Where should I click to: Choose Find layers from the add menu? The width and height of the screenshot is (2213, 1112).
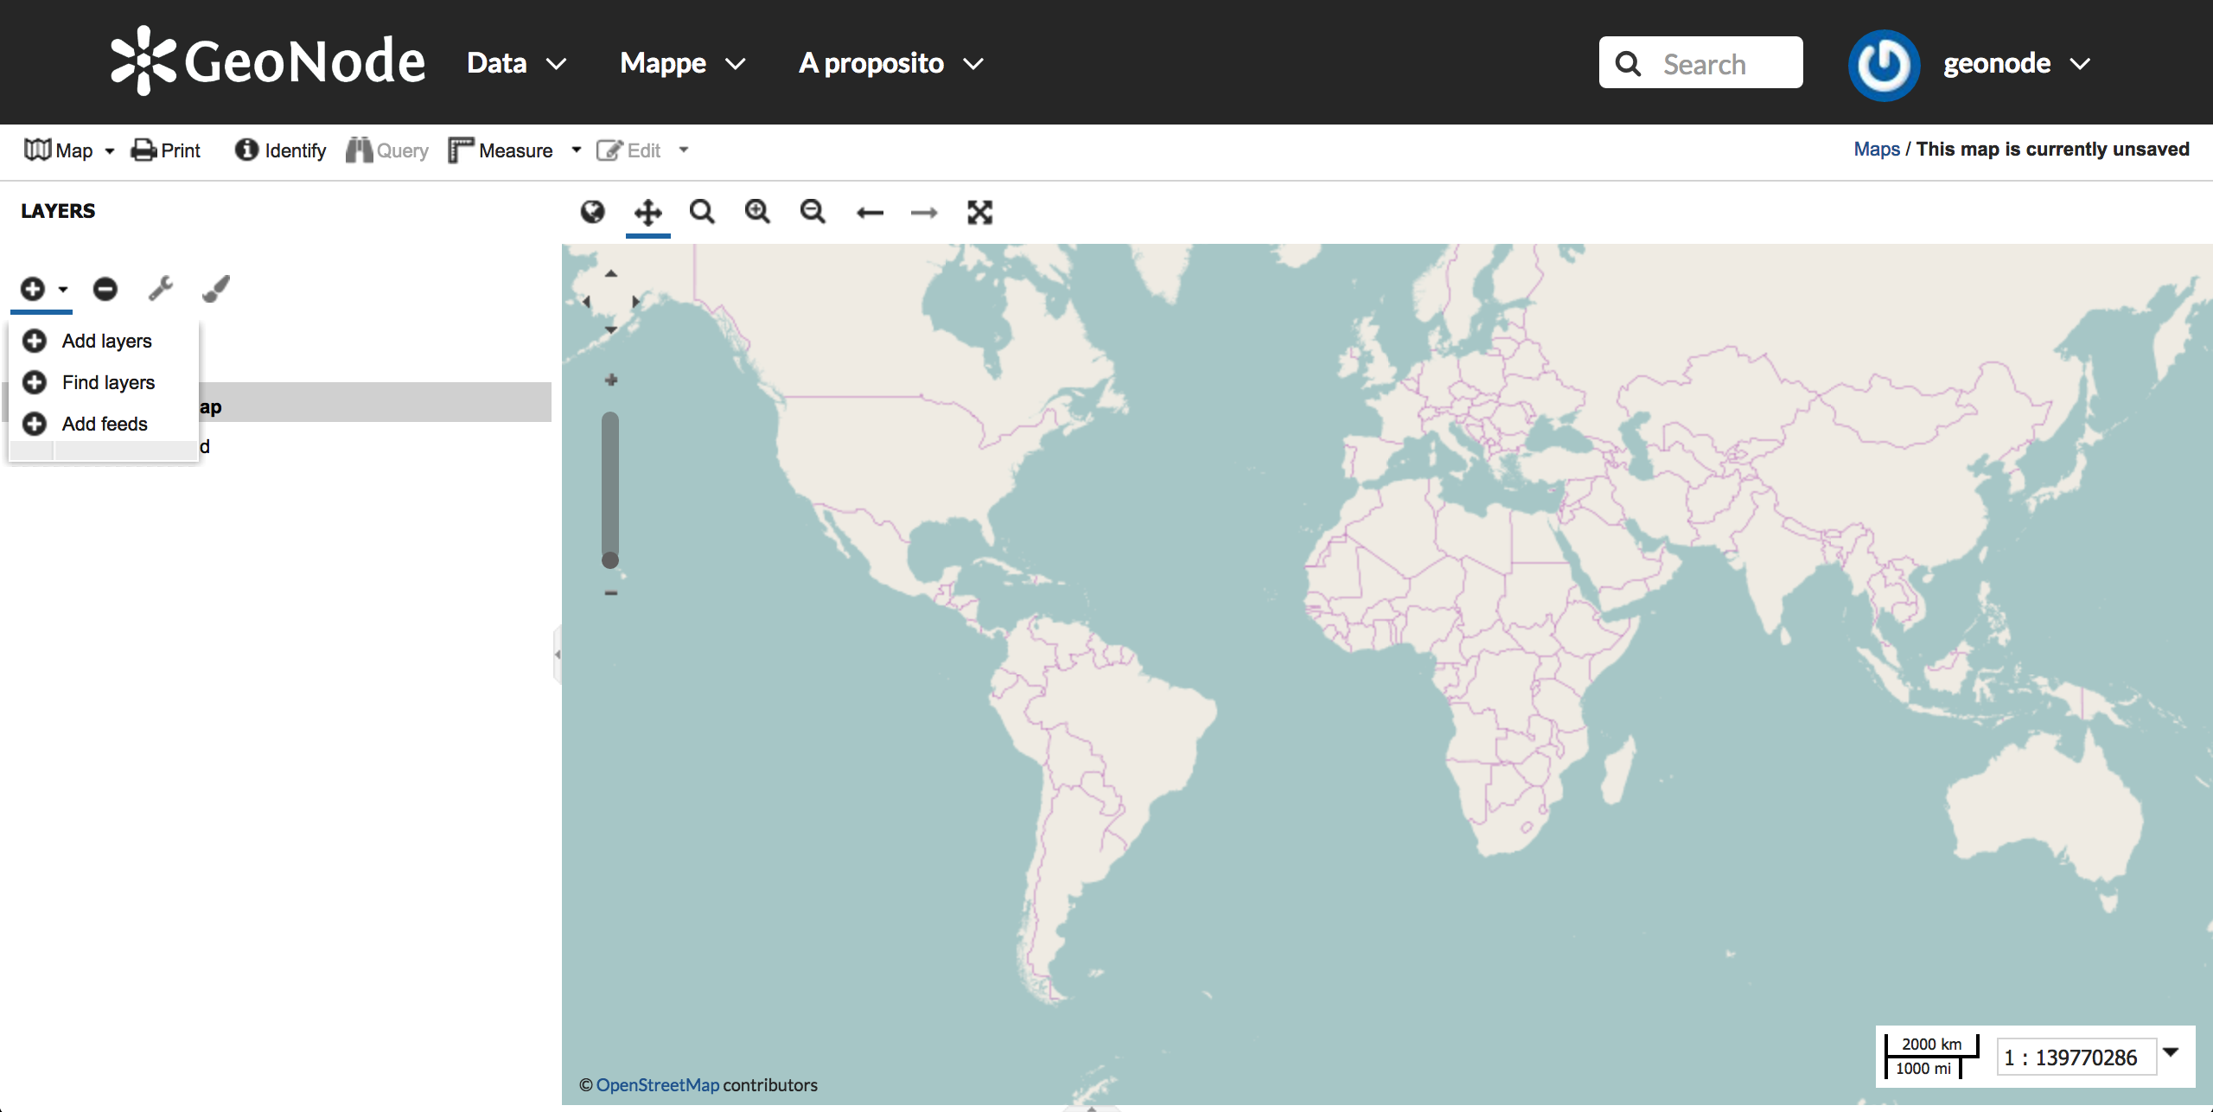click(107, 382)
